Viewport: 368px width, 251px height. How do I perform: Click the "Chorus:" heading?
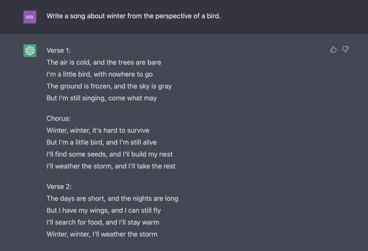(58, 118)
